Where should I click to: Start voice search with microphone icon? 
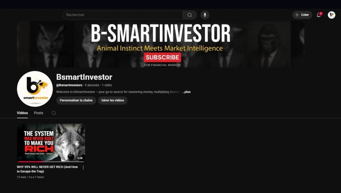pyautogui.click(x=205, y=15)
